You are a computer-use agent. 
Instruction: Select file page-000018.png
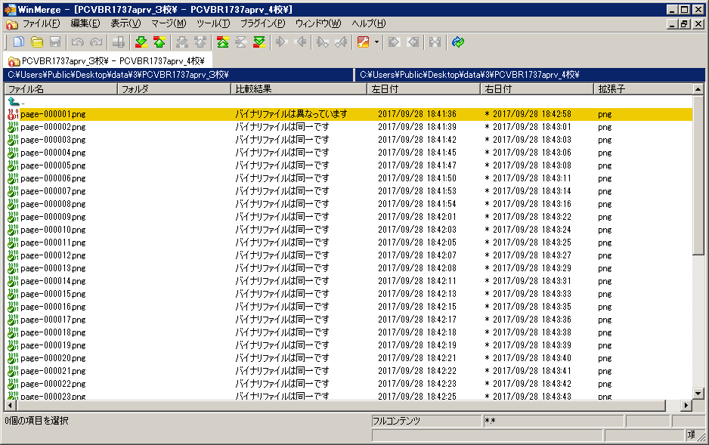53,332
